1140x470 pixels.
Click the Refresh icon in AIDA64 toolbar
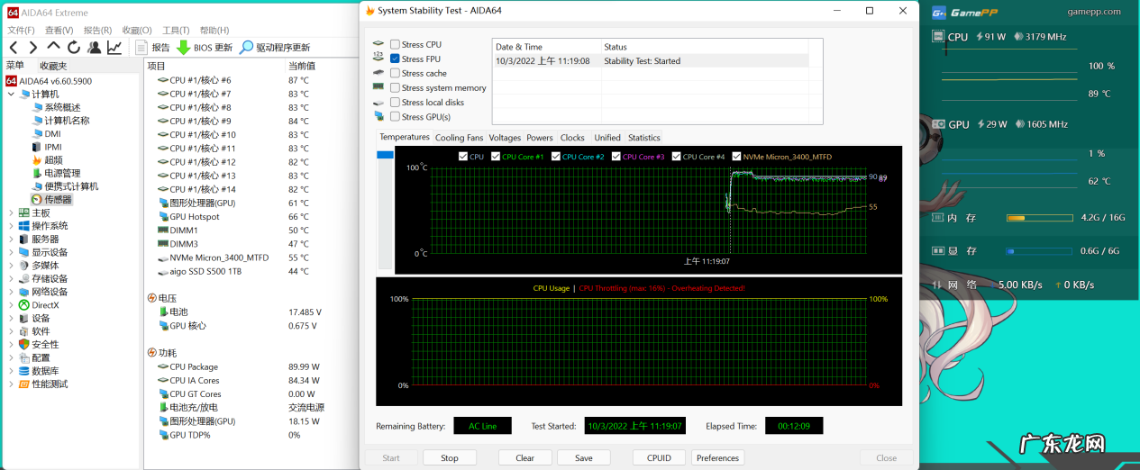coord(73,48)
